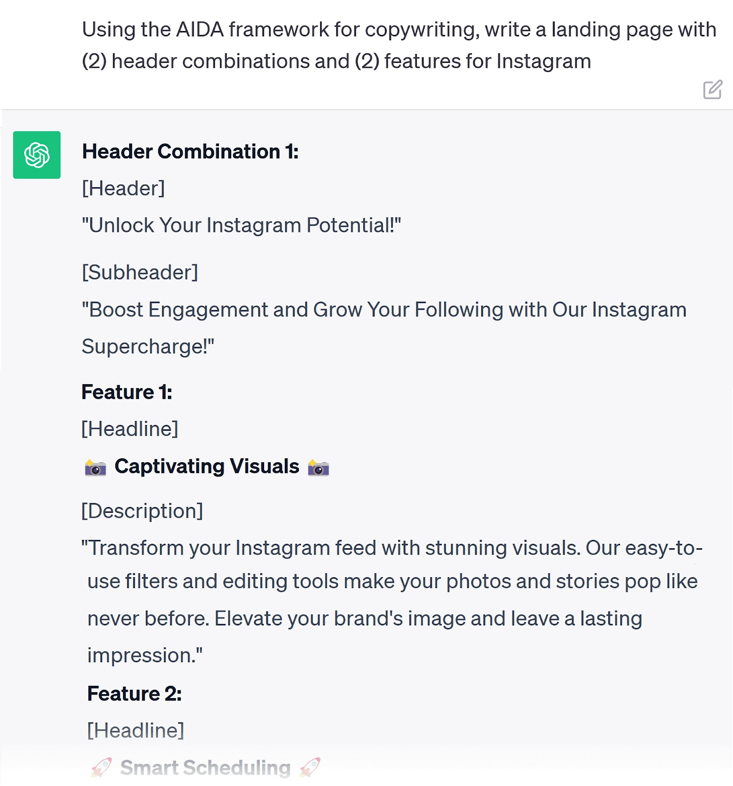Click the [Headline] label under Feature 2
733x786 pixels.
136,730
